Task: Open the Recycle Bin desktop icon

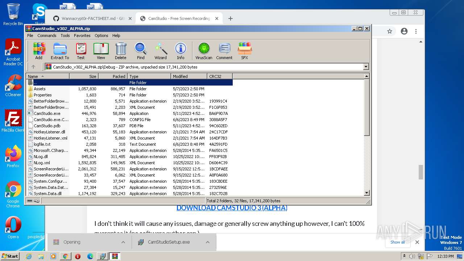Action: pos(13,14)
